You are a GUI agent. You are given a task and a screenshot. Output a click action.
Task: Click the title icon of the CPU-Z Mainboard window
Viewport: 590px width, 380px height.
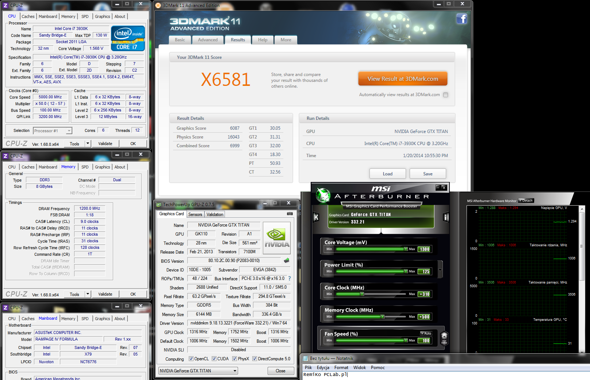(5, 308)
